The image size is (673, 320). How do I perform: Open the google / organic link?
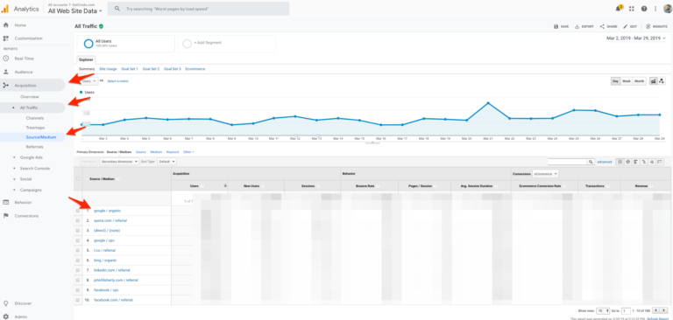[x=107, y=211]
